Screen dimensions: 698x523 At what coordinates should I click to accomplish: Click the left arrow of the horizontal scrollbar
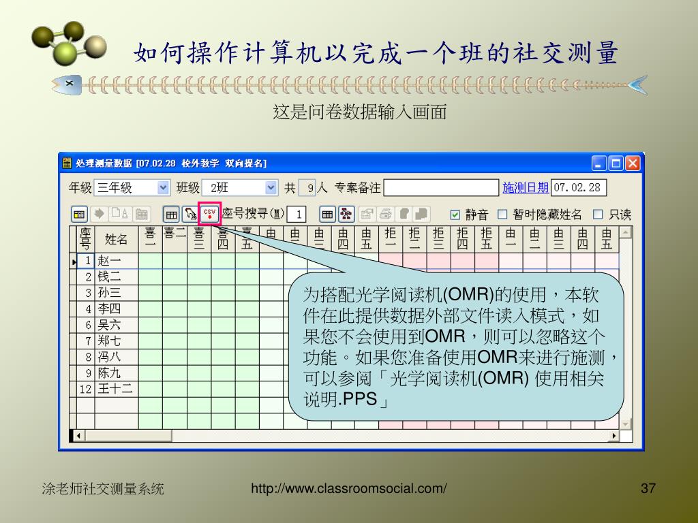coord(79,436)
